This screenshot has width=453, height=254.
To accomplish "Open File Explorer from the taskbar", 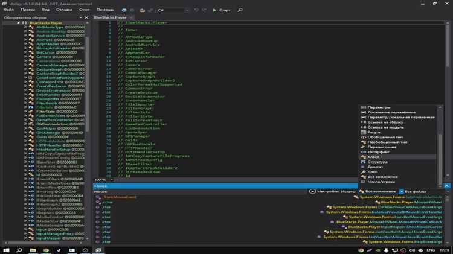I will click(x=33, y=250).
